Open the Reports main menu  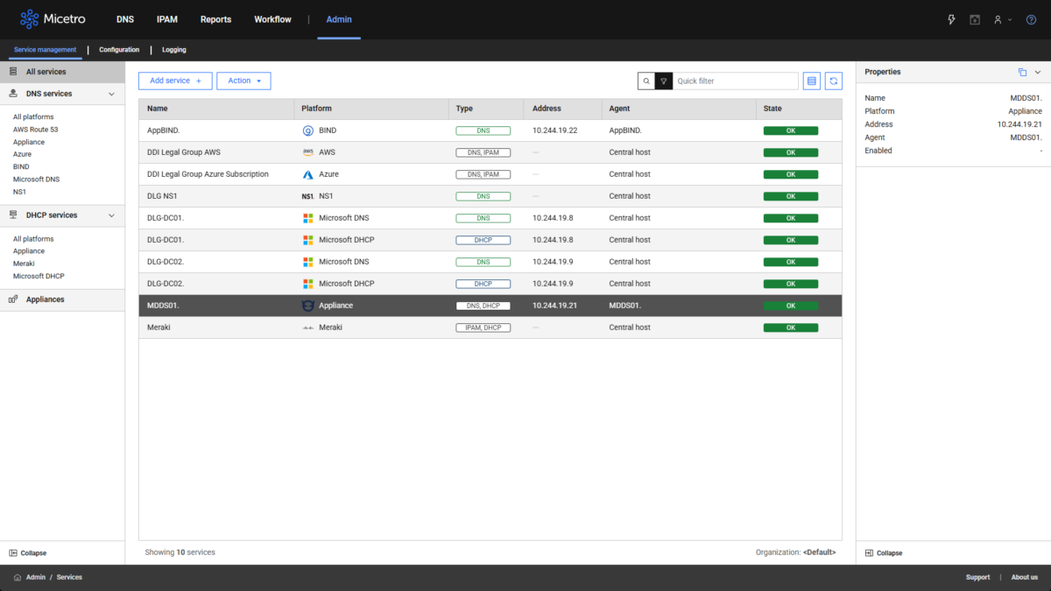point(215,19)
